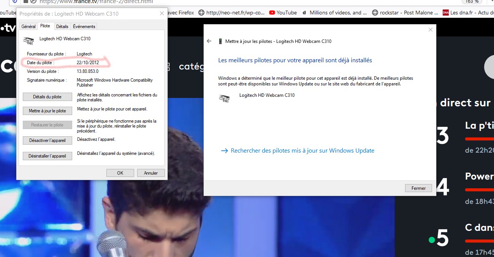Click driver version 13.80.853.0 text

[87, 71]
